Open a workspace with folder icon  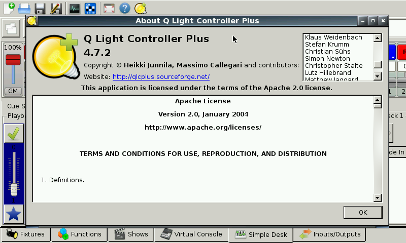(24, 8)
